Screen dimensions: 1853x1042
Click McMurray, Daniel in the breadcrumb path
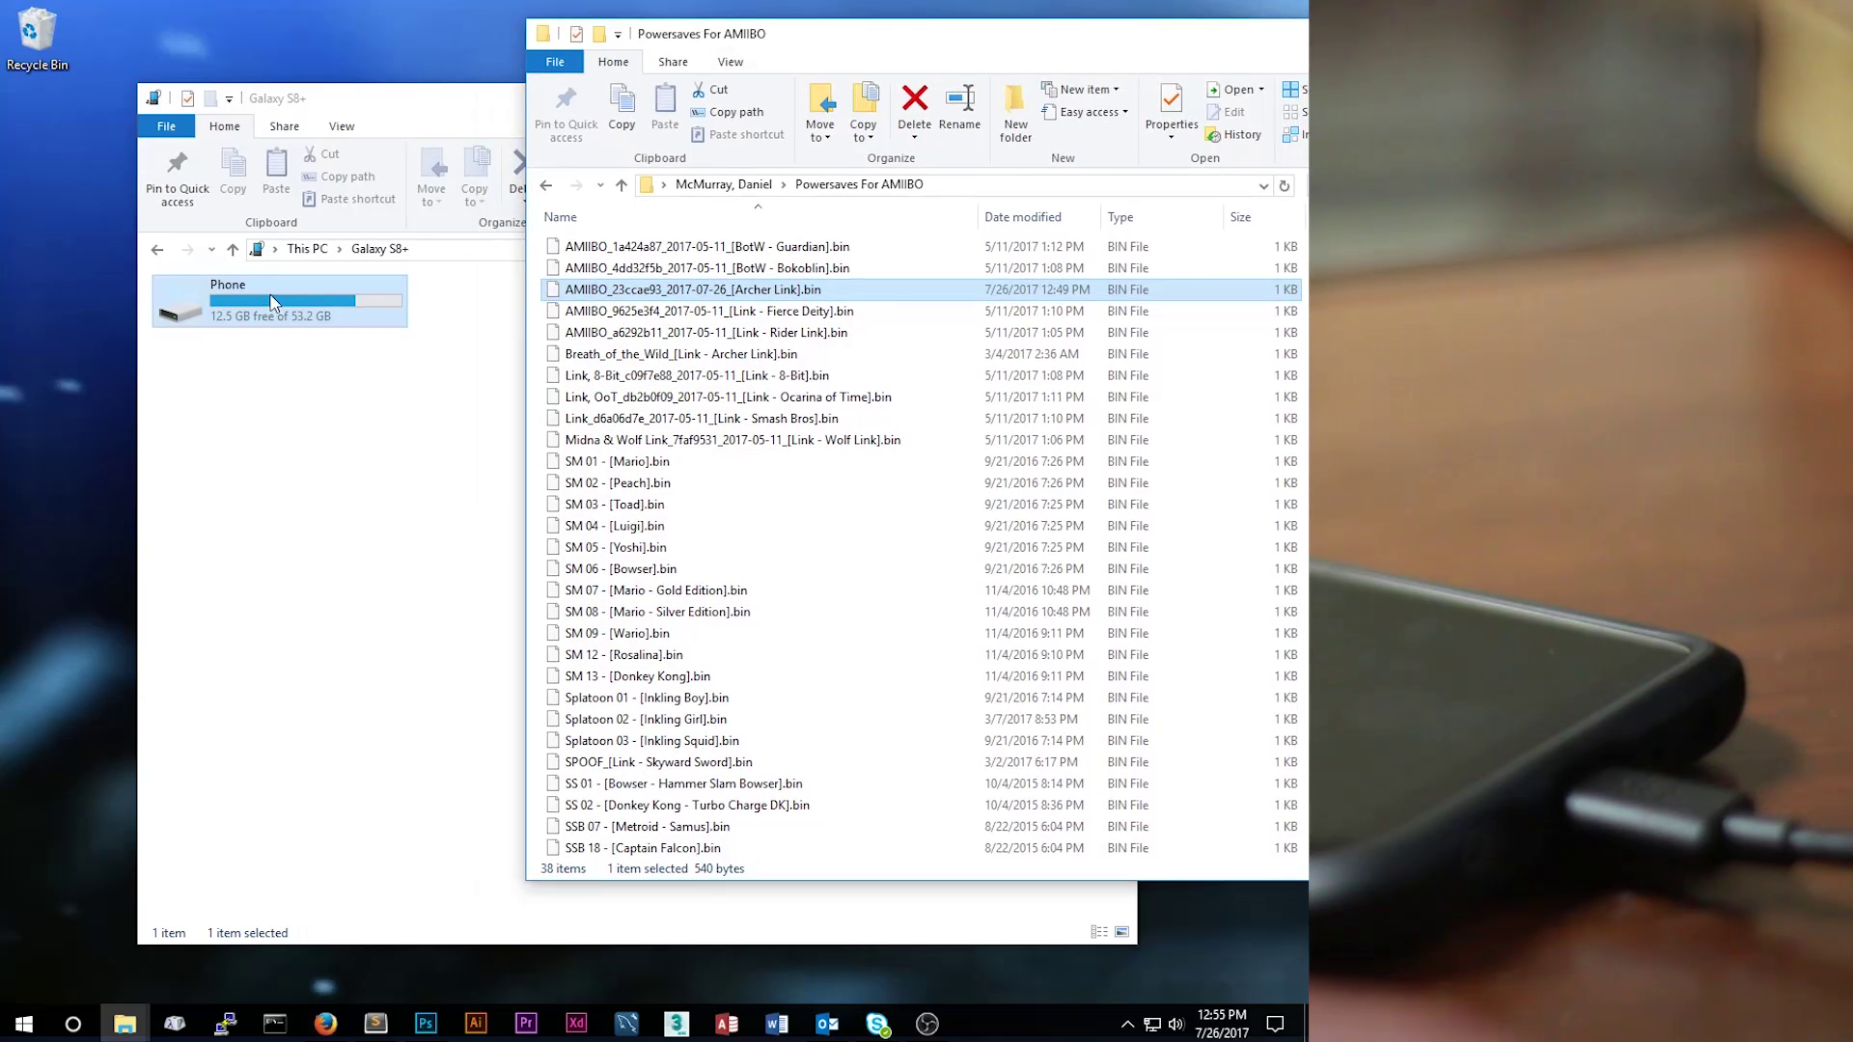click(723, 184)
